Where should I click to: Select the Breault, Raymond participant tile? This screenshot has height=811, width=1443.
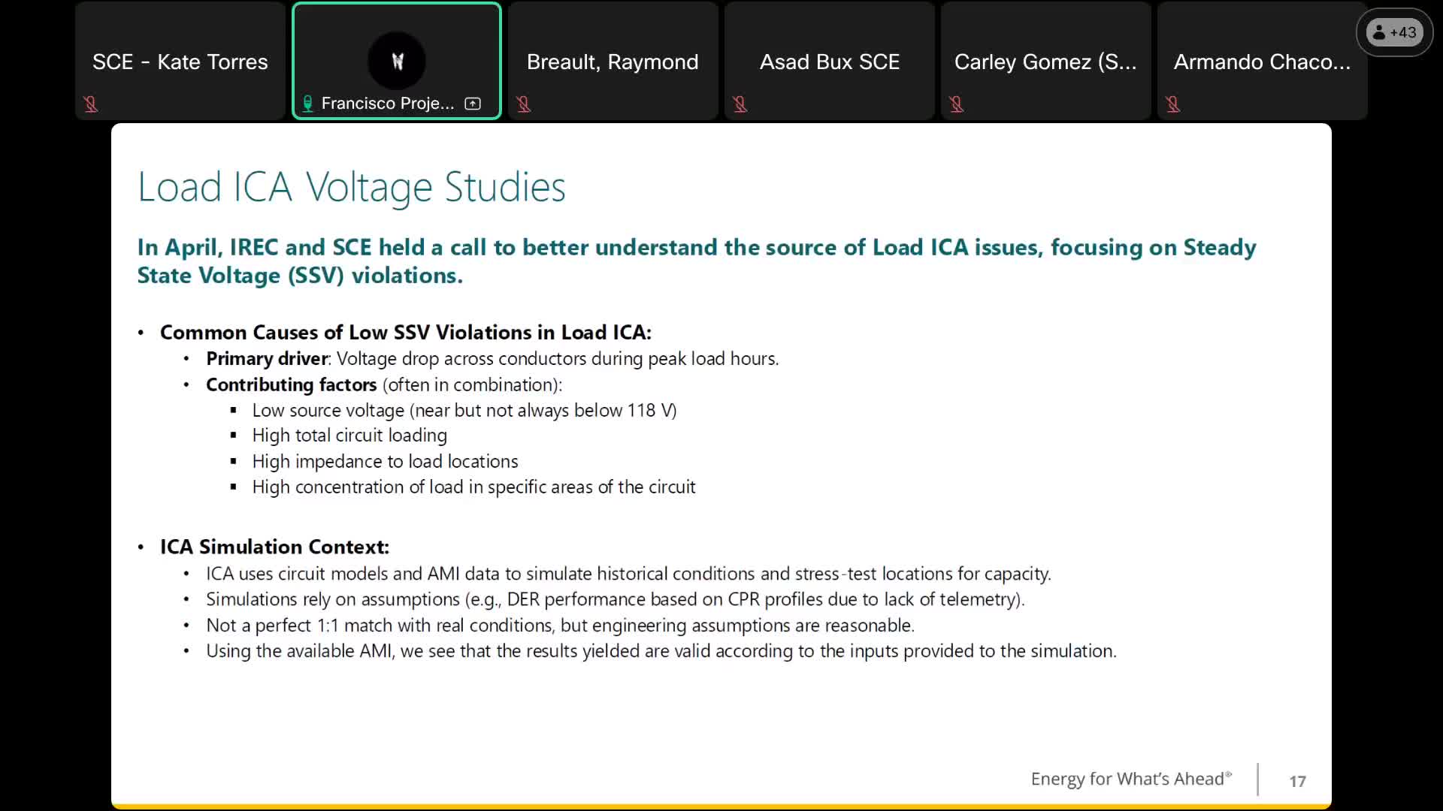coord(613,62)
